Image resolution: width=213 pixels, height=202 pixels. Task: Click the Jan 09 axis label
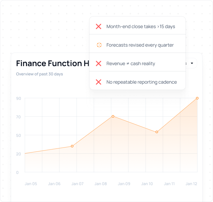click(x=124, y=184)
